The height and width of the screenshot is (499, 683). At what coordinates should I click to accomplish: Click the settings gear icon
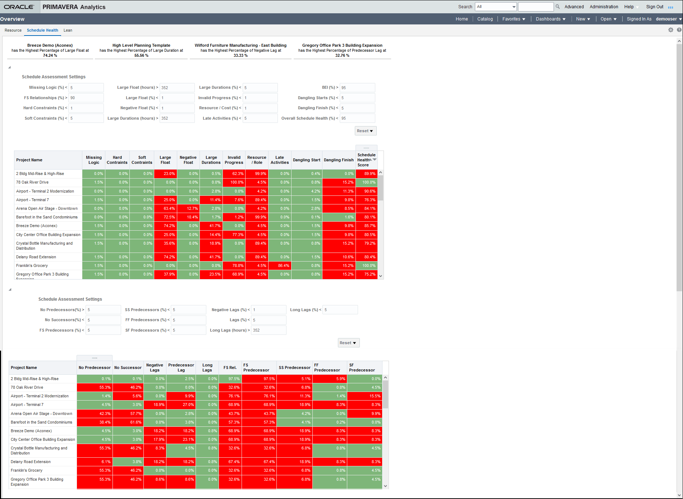670,30
